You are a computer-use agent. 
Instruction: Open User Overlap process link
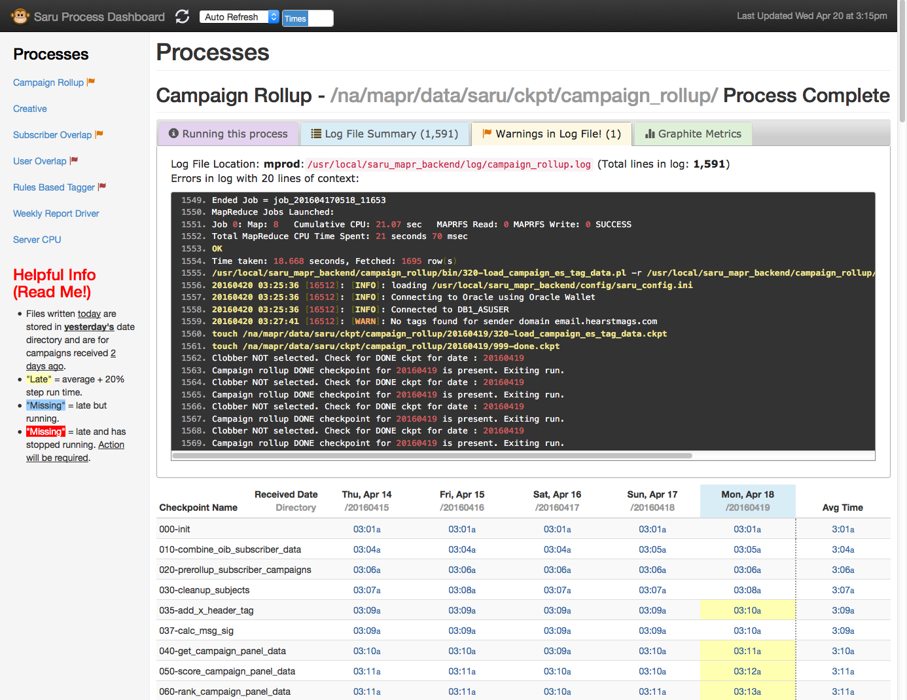40,161
